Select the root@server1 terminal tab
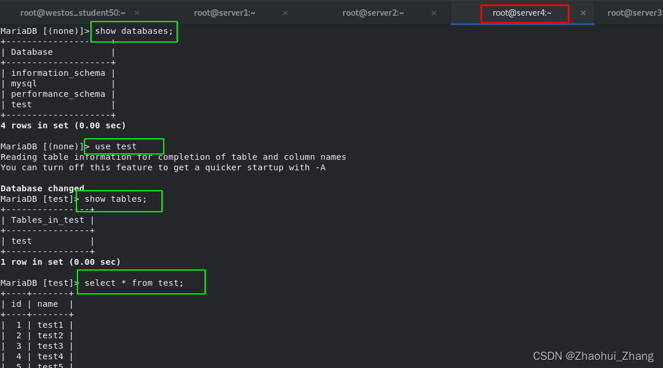This screenshot has width=663, height=368. (224, 12)
